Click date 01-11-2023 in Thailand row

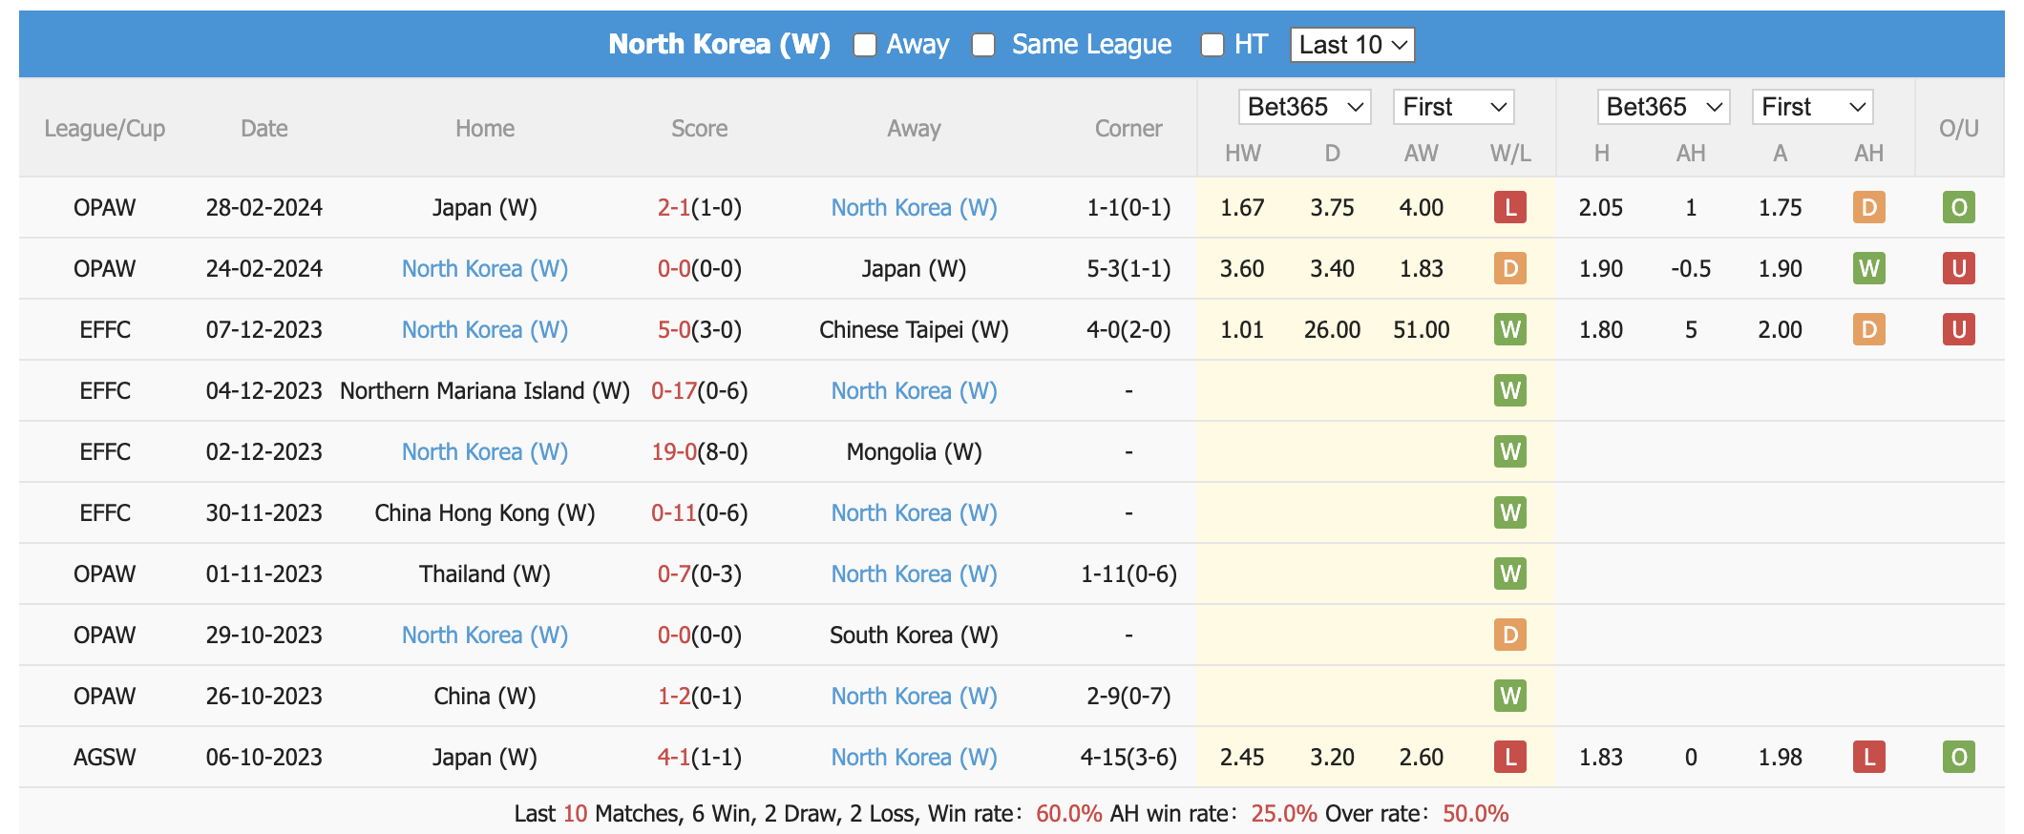[x=264, y=573]
